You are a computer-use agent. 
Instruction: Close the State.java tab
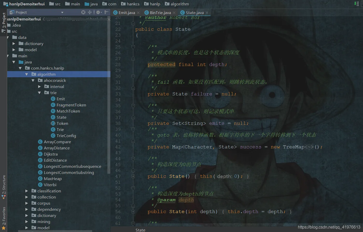(207, 13)
